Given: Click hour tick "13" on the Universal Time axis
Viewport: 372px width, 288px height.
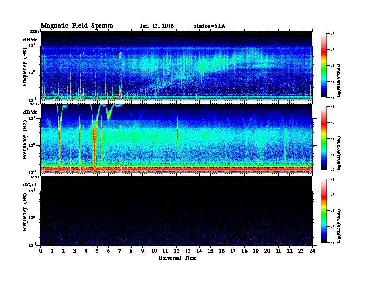Looking at the screenshot, I should (188, 251).
